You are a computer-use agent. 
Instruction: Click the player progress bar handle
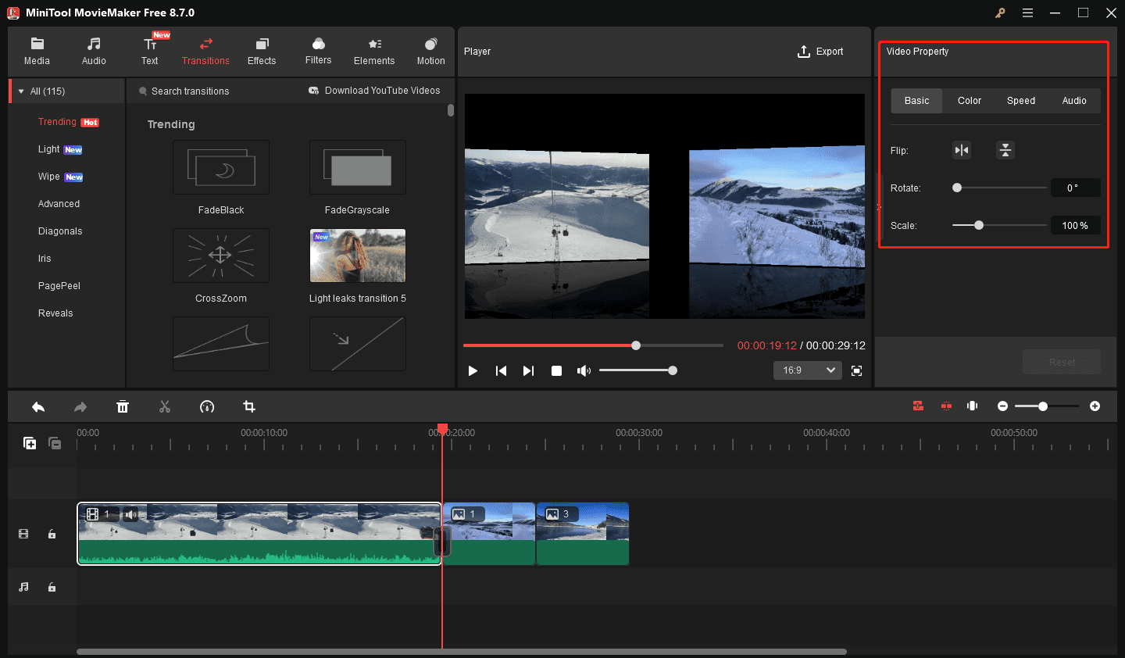pyautogui.click(x=636, y=345)
